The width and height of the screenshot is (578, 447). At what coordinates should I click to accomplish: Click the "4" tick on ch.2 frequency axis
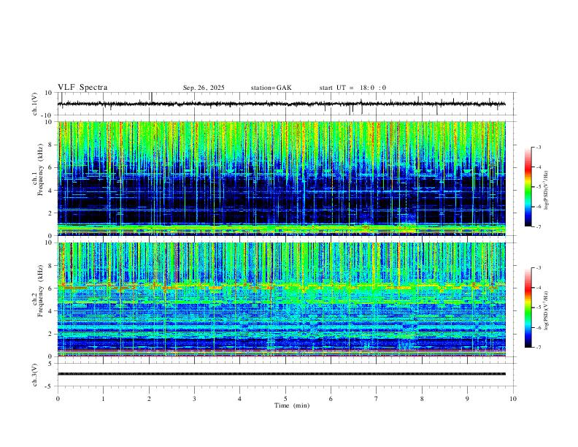coord(51,311)
